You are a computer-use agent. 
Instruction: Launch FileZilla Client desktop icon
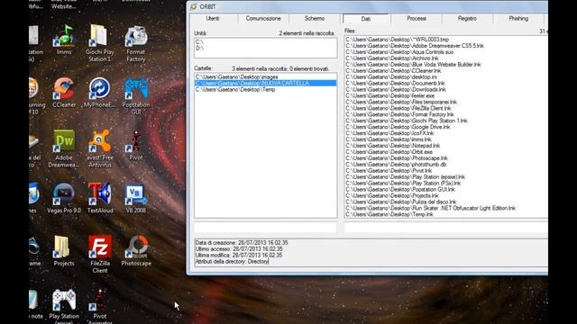click(100, 255)
